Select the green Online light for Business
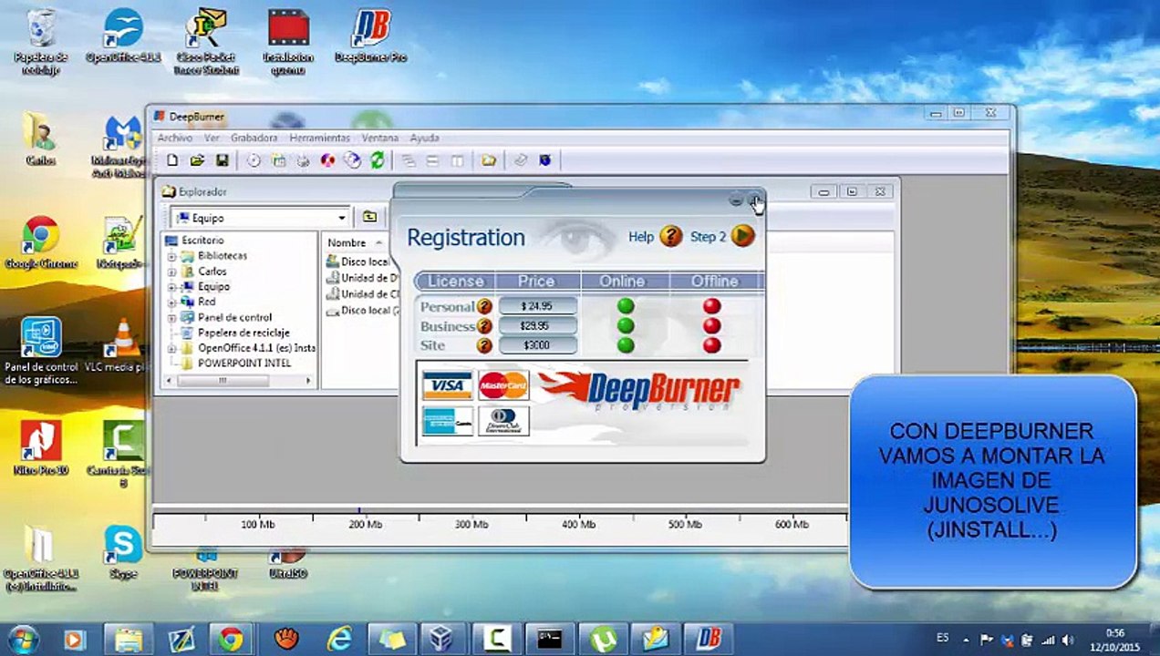The image size is (1160, 656). tap(626, 325)
